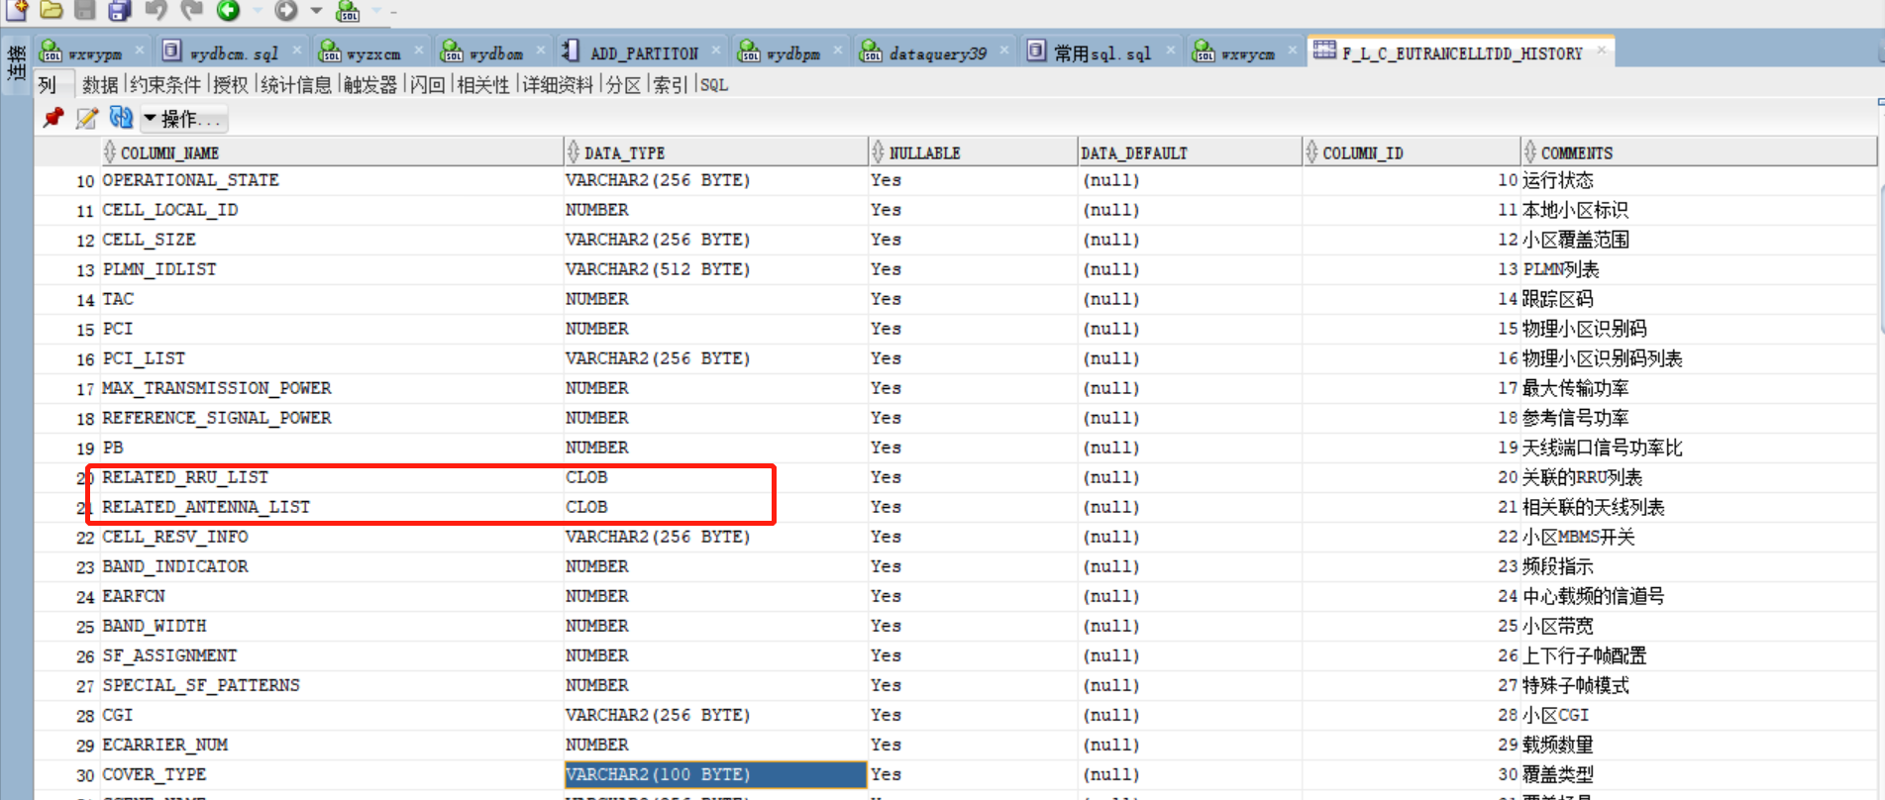Sort by the DATA_DEFAULT header

(1190, 152)
